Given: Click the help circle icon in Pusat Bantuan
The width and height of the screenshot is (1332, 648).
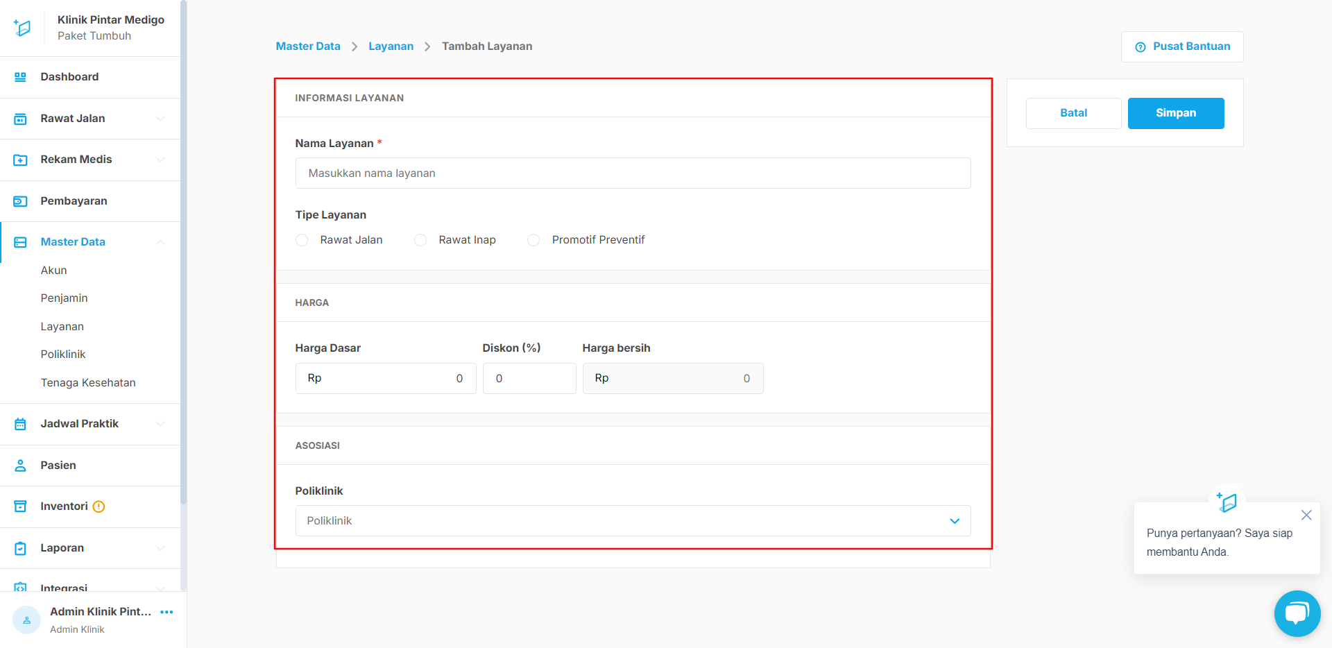Looking at the screenshot, I should pos(1140,47).
